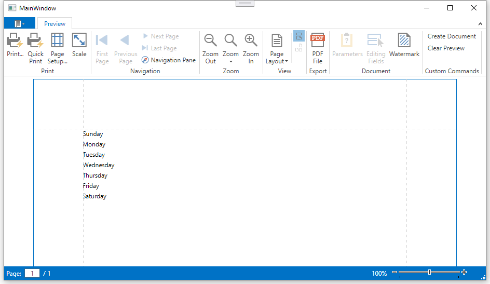Go to First Page

tap(102, 40)
